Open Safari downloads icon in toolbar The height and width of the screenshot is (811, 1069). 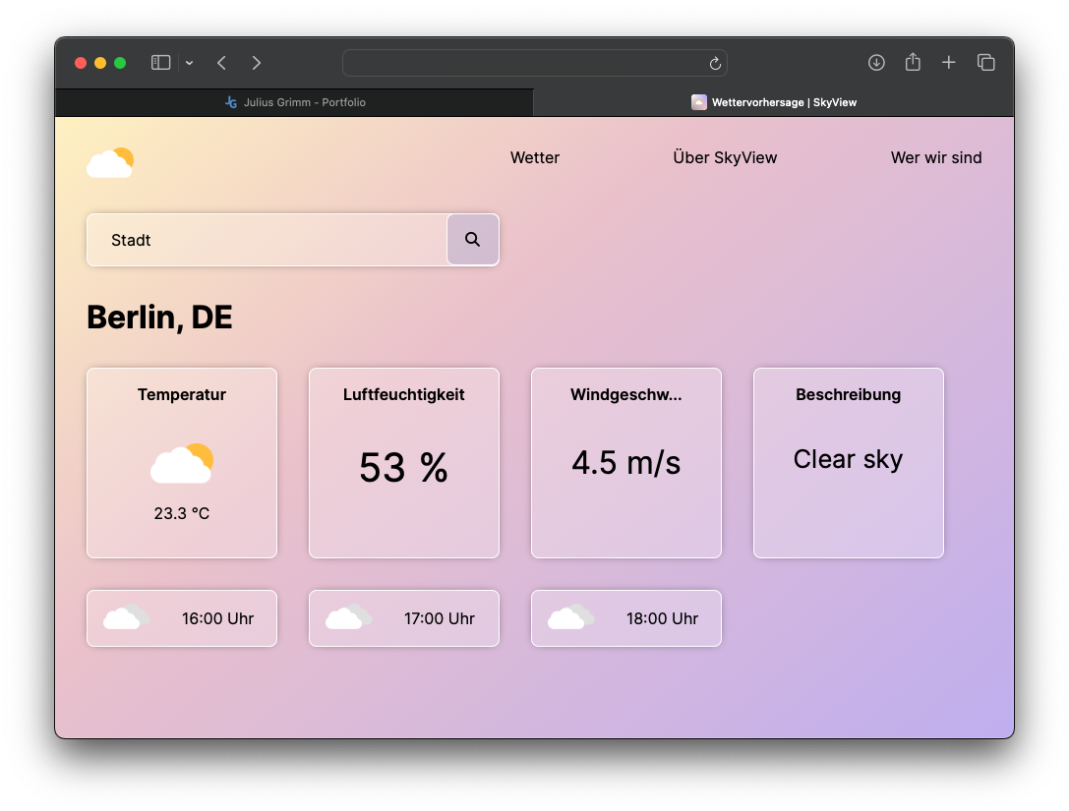(x=876, y=63)
